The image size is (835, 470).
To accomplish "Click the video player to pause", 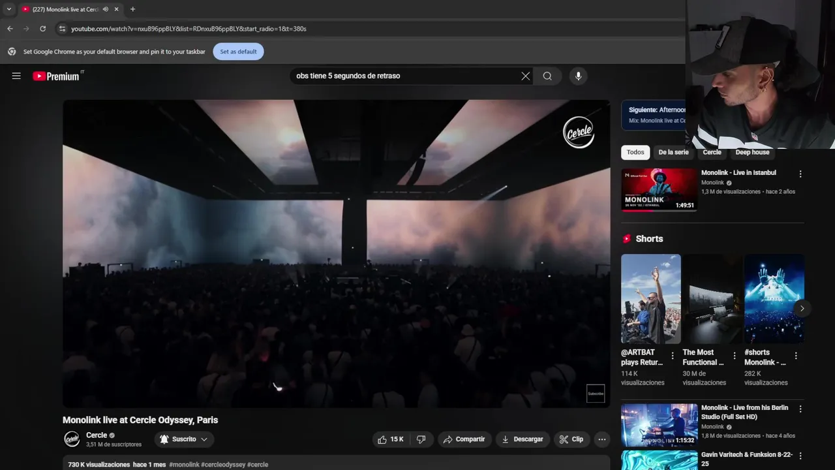I will [x=336, y=254].
